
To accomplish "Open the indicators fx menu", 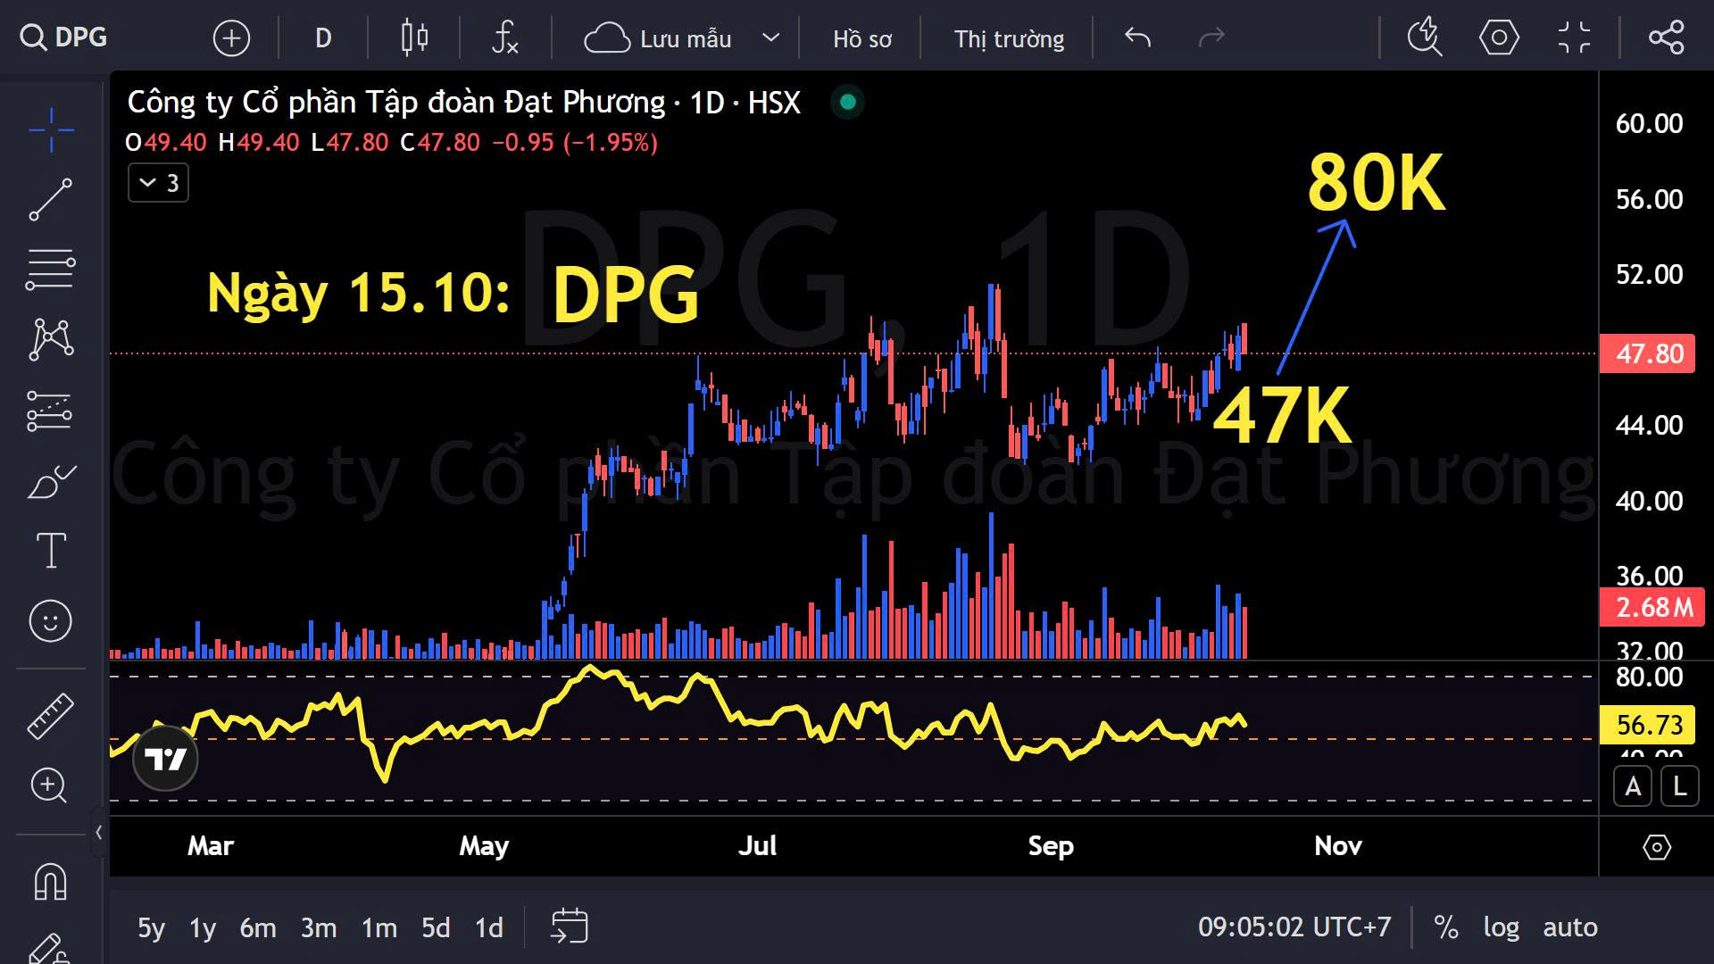I will (x=505, y=38).
